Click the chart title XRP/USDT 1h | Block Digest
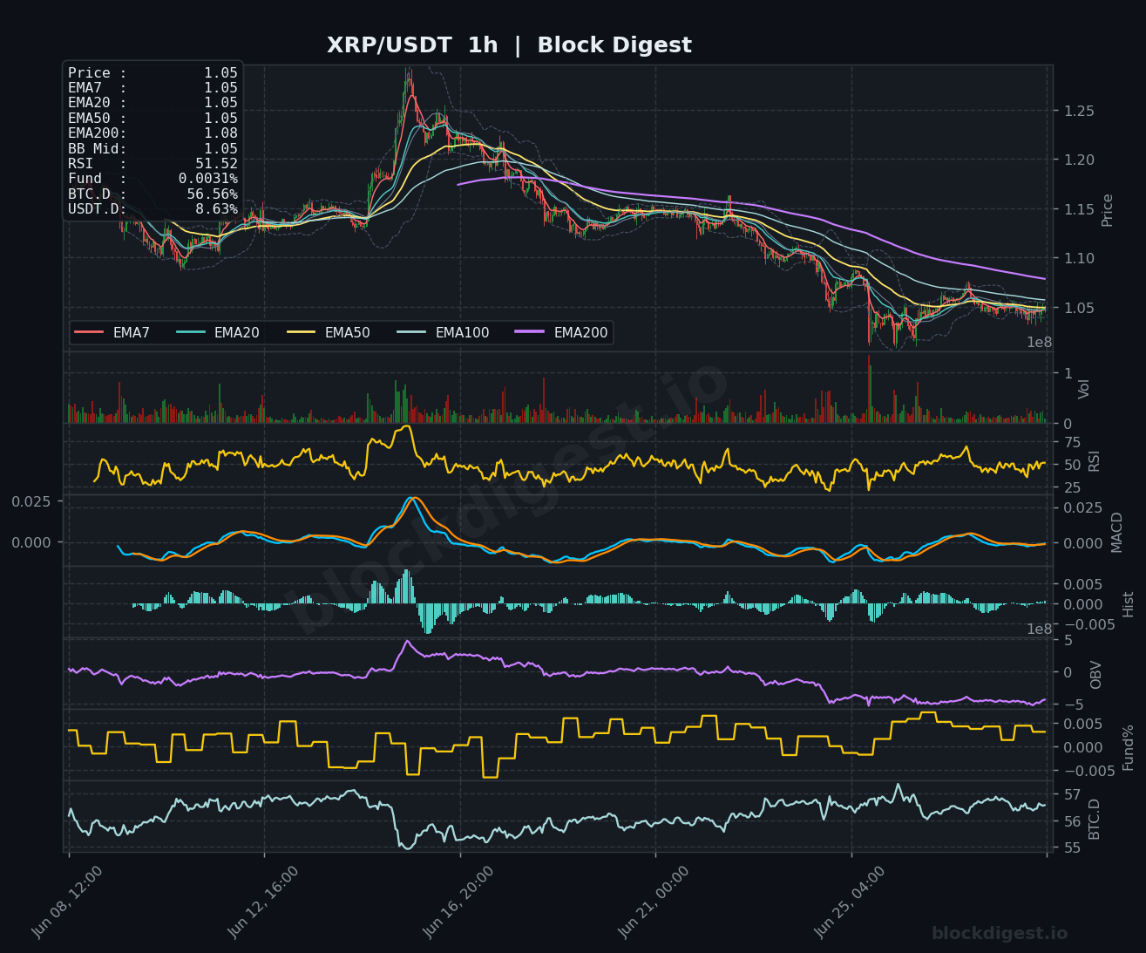The height and width of the screenshot is (953, 1146). 509,45
